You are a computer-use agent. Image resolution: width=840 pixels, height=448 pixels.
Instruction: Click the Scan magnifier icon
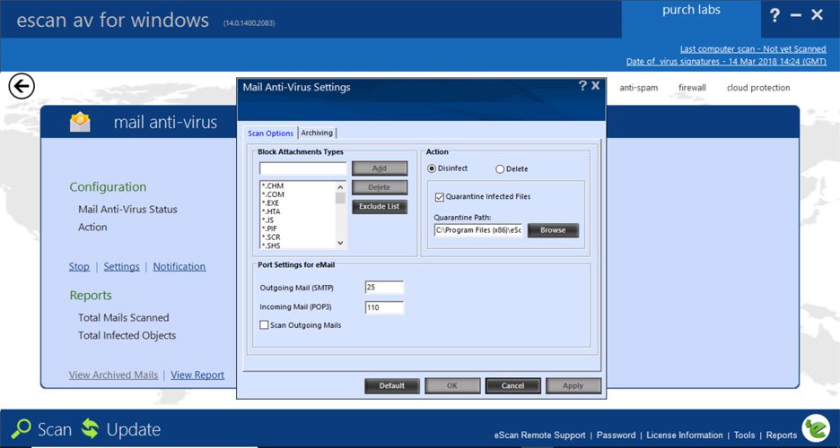click(x=22, y=429)
